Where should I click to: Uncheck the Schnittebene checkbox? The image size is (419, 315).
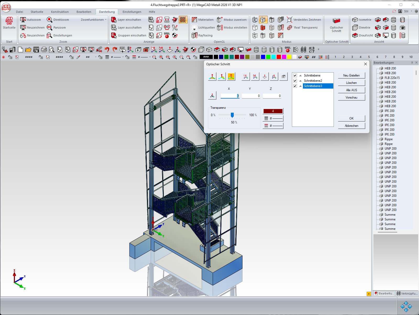pyautogui.click(x=295, y=75)
